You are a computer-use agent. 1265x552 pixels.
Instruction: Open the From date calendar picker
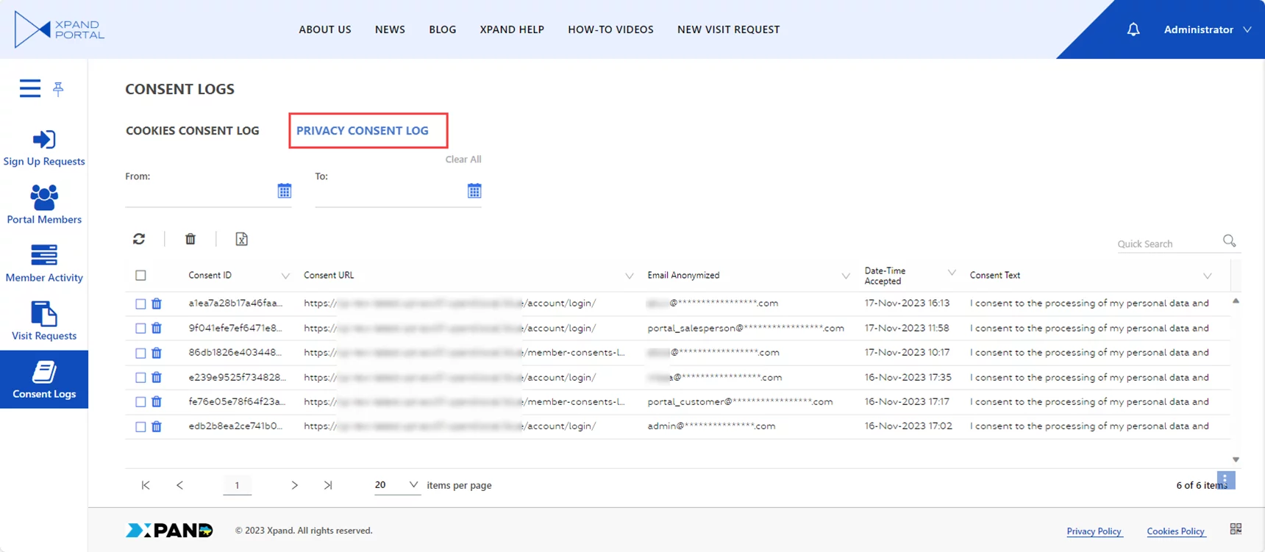[285, 191]
